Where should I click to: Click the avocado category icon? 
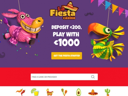(x=79, y=92)
